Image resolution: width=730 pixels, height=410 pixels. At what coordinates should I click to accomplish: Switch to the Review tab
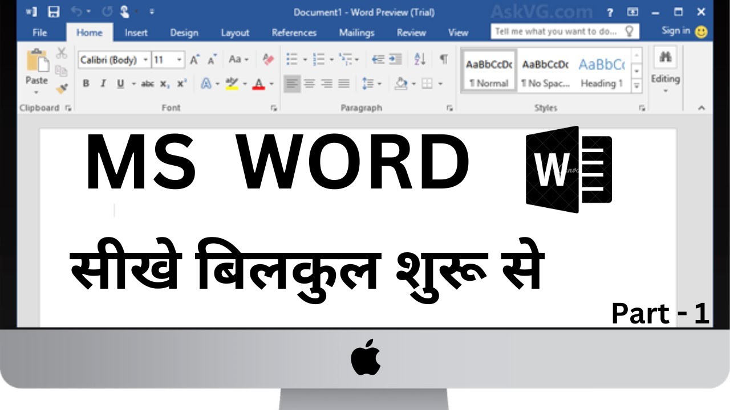tap(411, 32)
